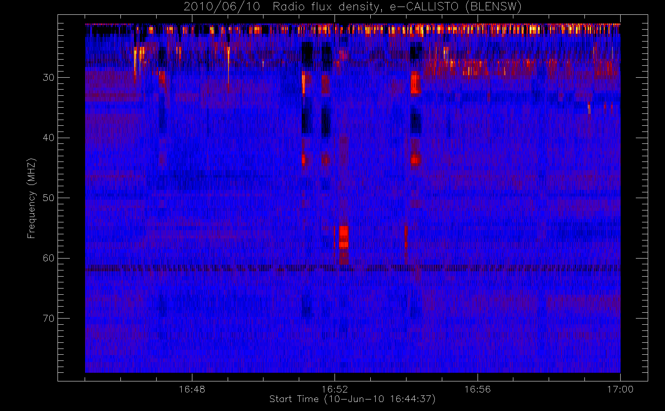Viewport: 665px width, 411px height.
Task: Click the time tick label '16:48'
Action: coord(192,389)
